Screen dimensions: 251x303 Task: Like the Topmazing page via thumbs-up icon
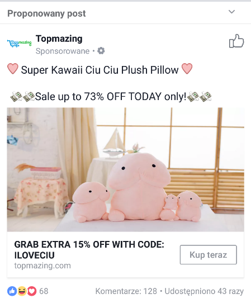[x=236, y=41]
